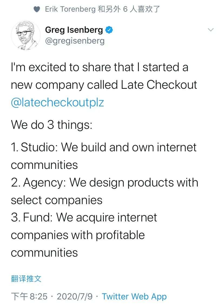224x307 pixels.
Task: Select the "2. Agency" line
Action: [x=104, y=183]
